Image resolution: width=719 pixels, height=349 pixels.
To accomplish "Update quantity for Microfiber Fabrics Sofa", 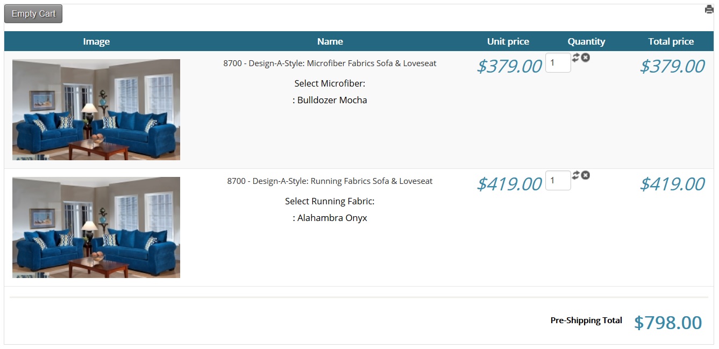I will (x=575, y=57).
